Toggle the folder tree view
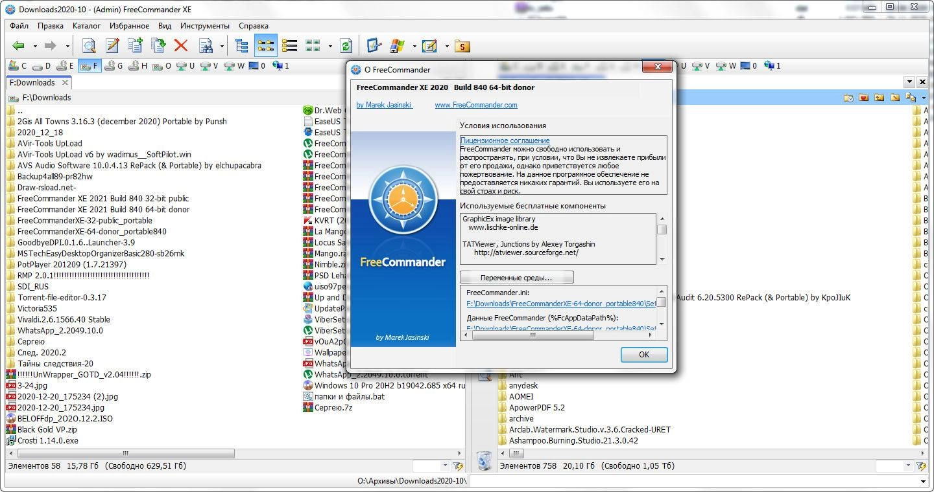The height and width of the screenshot is (492, 934). click(x=242, y=46)
